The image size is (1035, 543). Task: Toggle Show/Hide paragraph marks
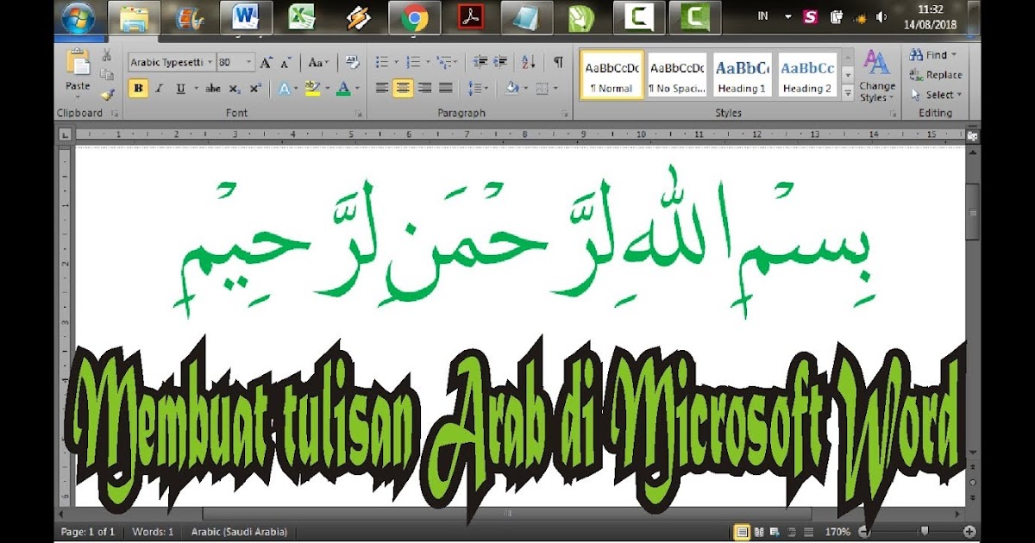(558, 63)
